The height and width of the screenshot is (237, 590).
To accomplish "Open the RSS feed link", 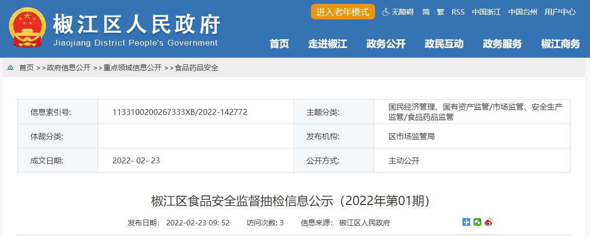I will coord(458,12).
